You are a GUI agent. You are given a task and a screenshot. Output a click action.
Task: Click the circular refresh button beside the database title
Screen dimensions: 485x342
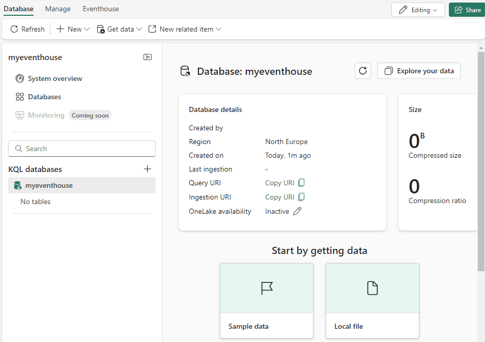tap(363, 71)
